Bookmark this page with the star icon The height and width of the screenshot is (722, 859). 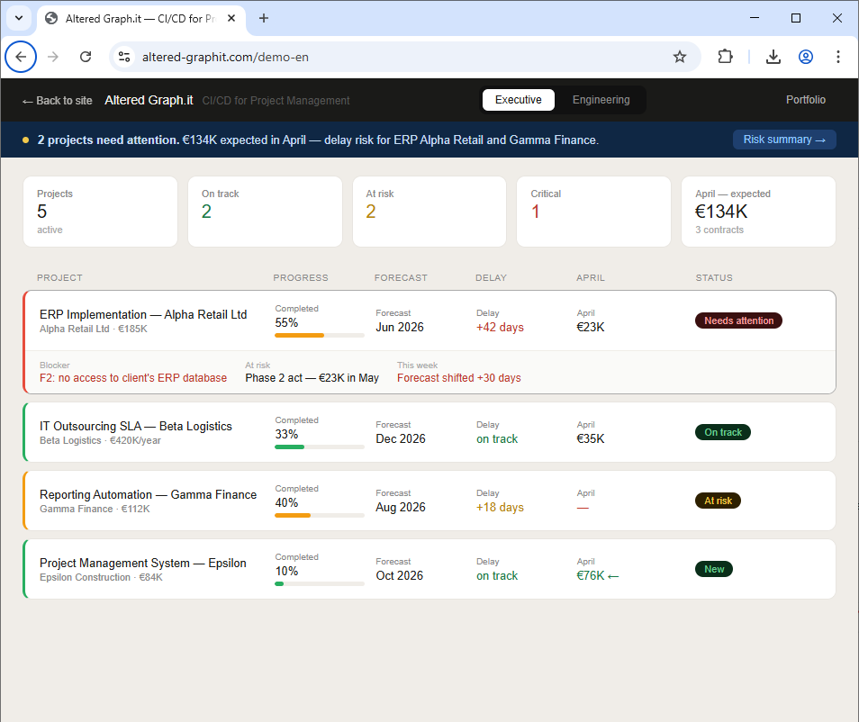coord(679,57)
